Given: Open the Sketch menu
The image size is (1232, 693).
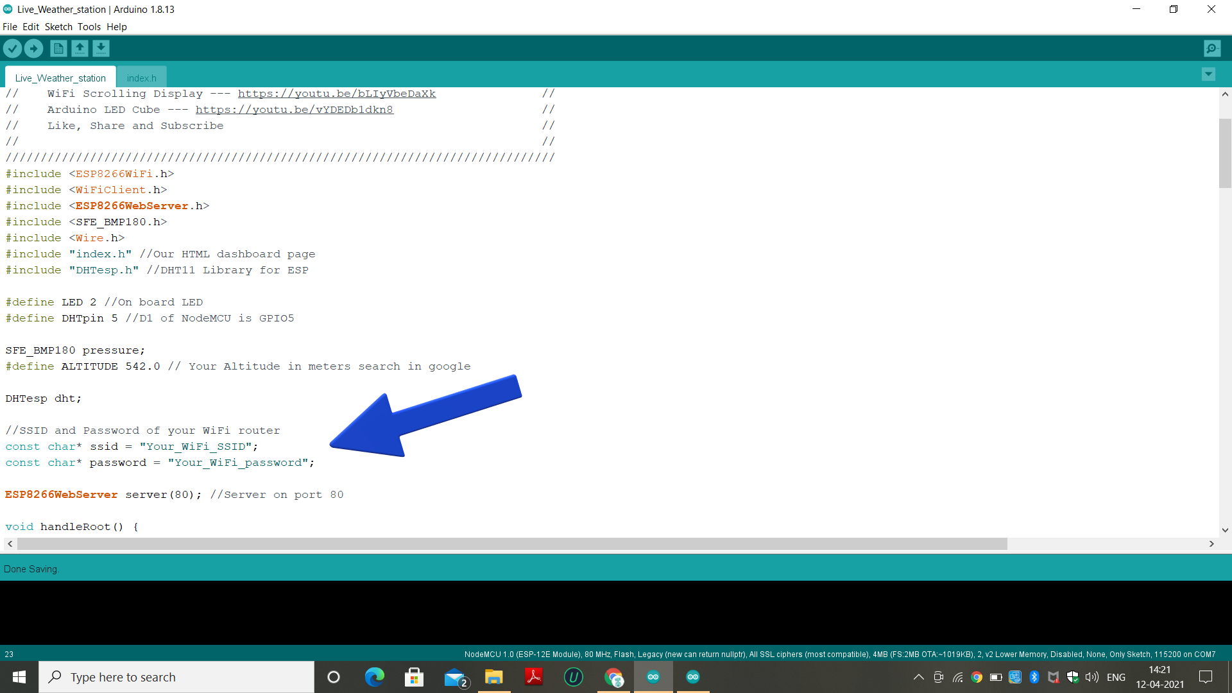Looking at the screenshot, I should click(x=58, y=27).
